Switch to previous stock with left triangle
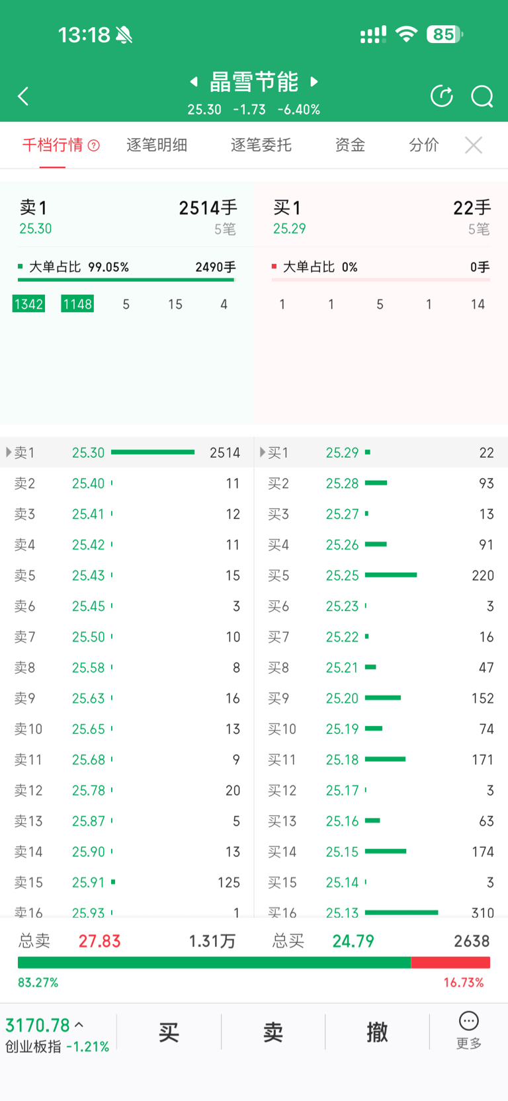The width and height of the screenshot is (508, 1101). point(194,81)
